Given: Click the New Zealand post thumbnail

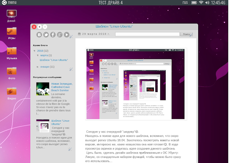Looking at the screenshot, I should [x=43, y=89].
